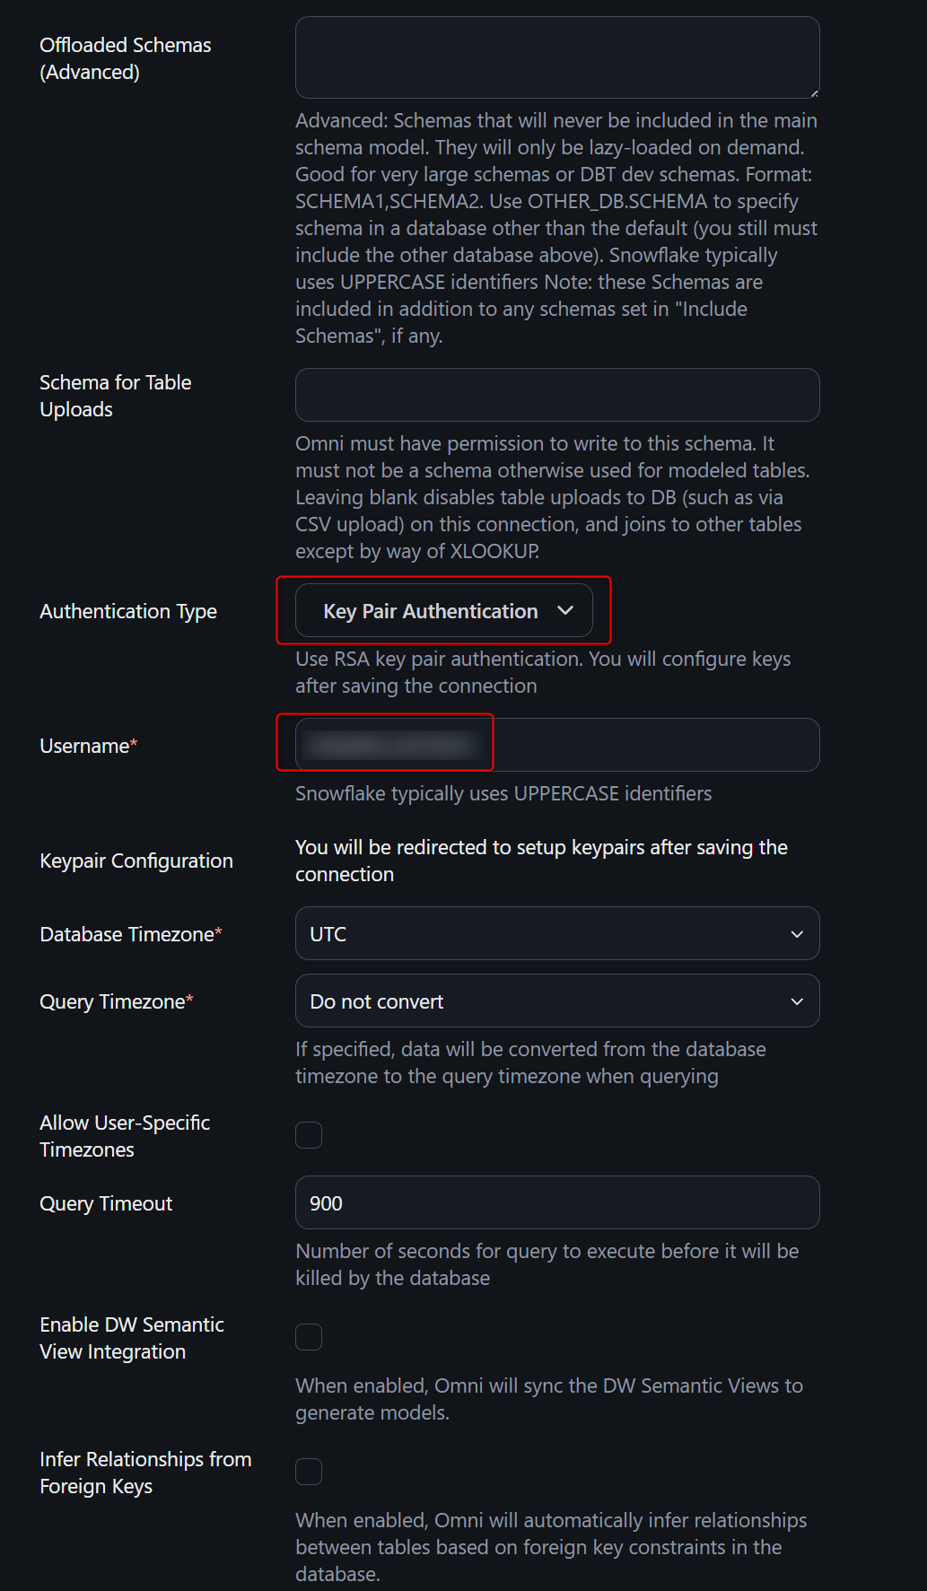The height and width of the screenshot is (1591, 927).
Task: Check Enable DW Semantic View Integration
Action: pos(309,1337)
